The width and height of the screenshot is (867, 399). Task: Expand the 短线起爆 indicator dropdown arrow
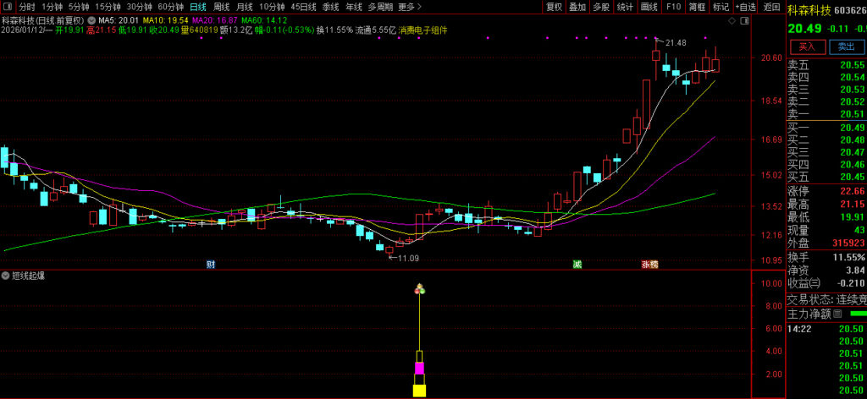coord(6,276)
